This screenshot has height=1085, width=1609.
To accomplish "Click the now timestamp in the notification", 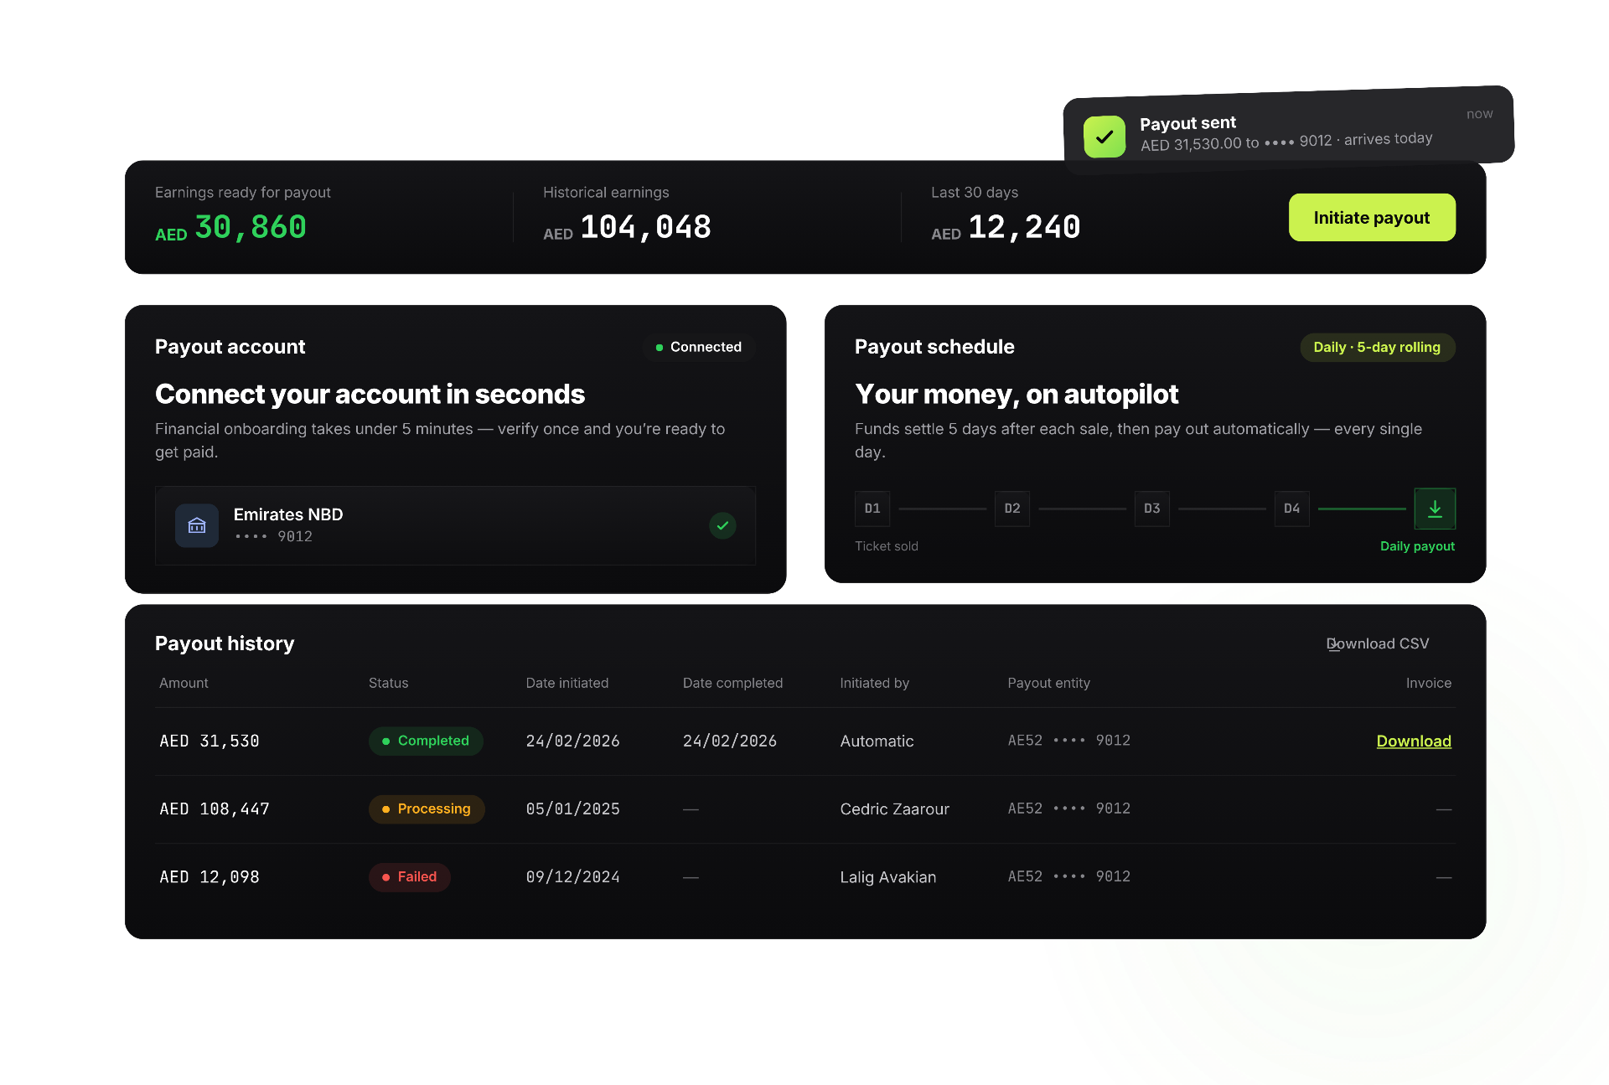I will click(1480, 114).
